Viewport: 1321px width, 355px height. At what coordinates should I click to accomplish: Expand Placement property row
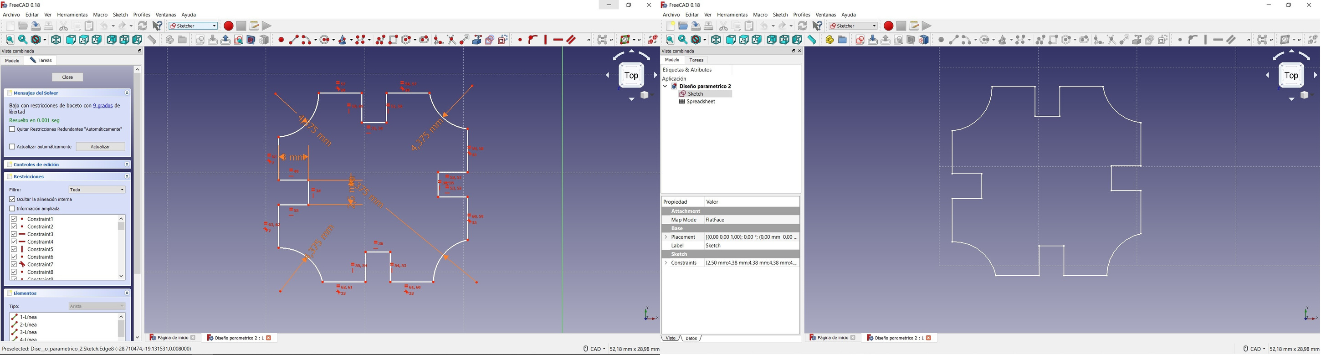click(666, 237)
